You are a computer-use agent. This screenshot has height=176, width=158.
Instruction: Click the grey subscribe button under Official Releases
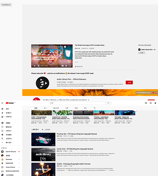pyautogui.click(x=142, y=53)
